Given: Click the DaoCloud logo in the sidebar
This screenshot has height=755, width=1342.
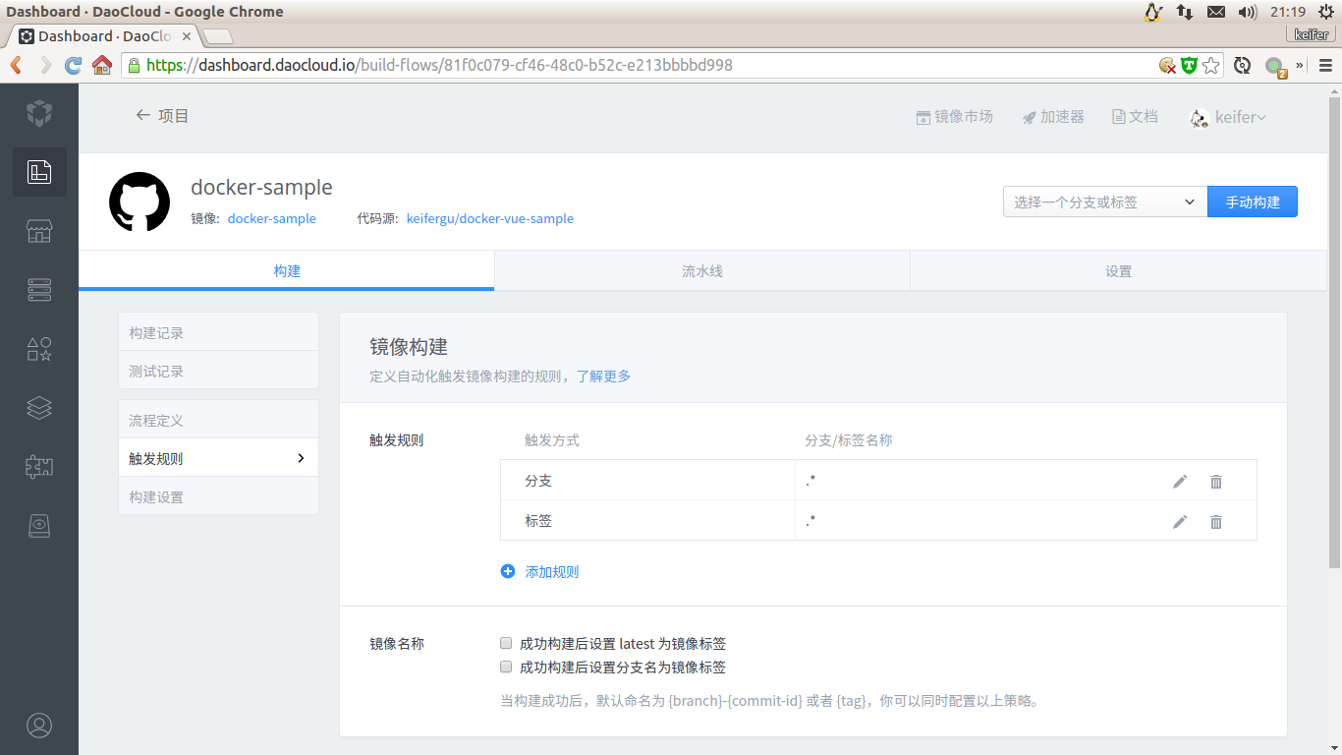Looking at the screenshot, I should (39, 113).
